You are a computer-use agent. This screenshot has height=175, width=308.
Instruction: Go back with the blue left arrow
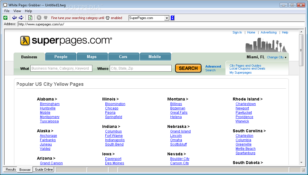coord(14,18)
